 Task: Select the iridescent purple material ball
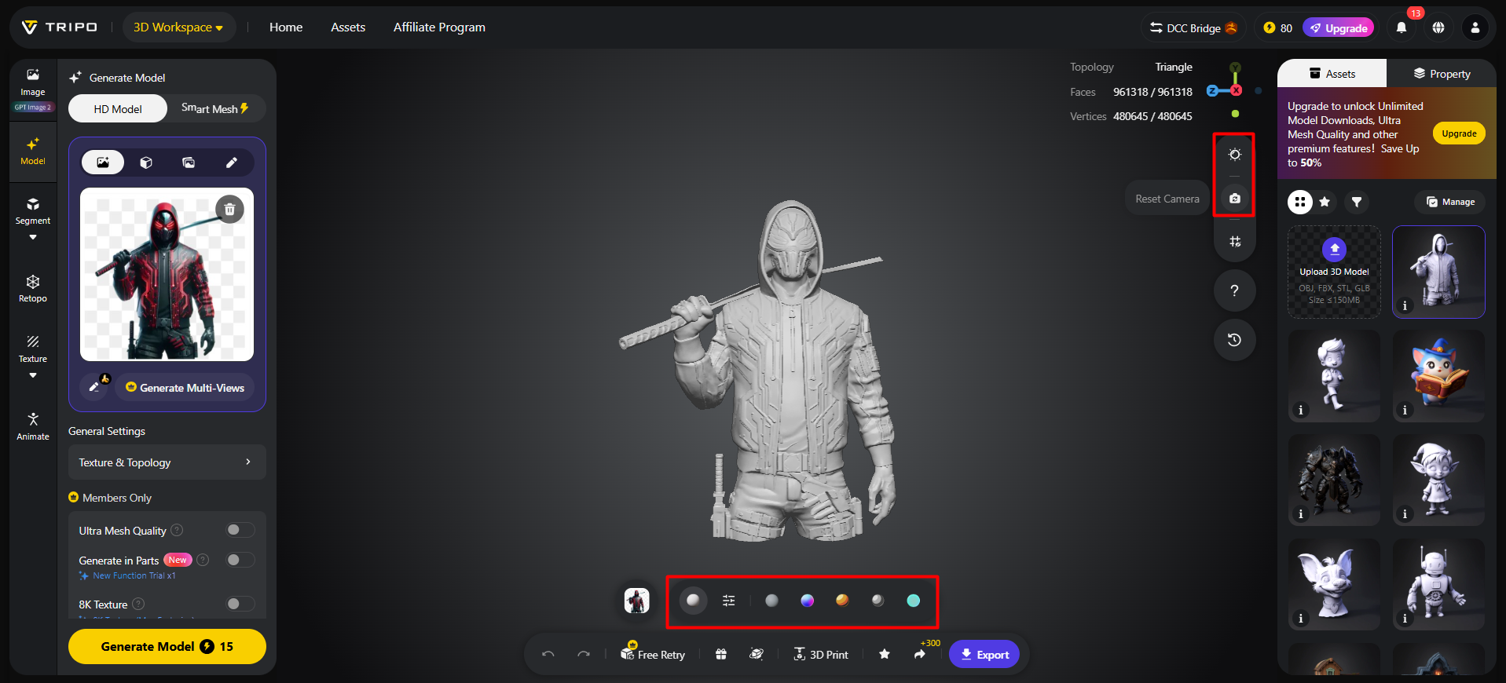point(807,601)
